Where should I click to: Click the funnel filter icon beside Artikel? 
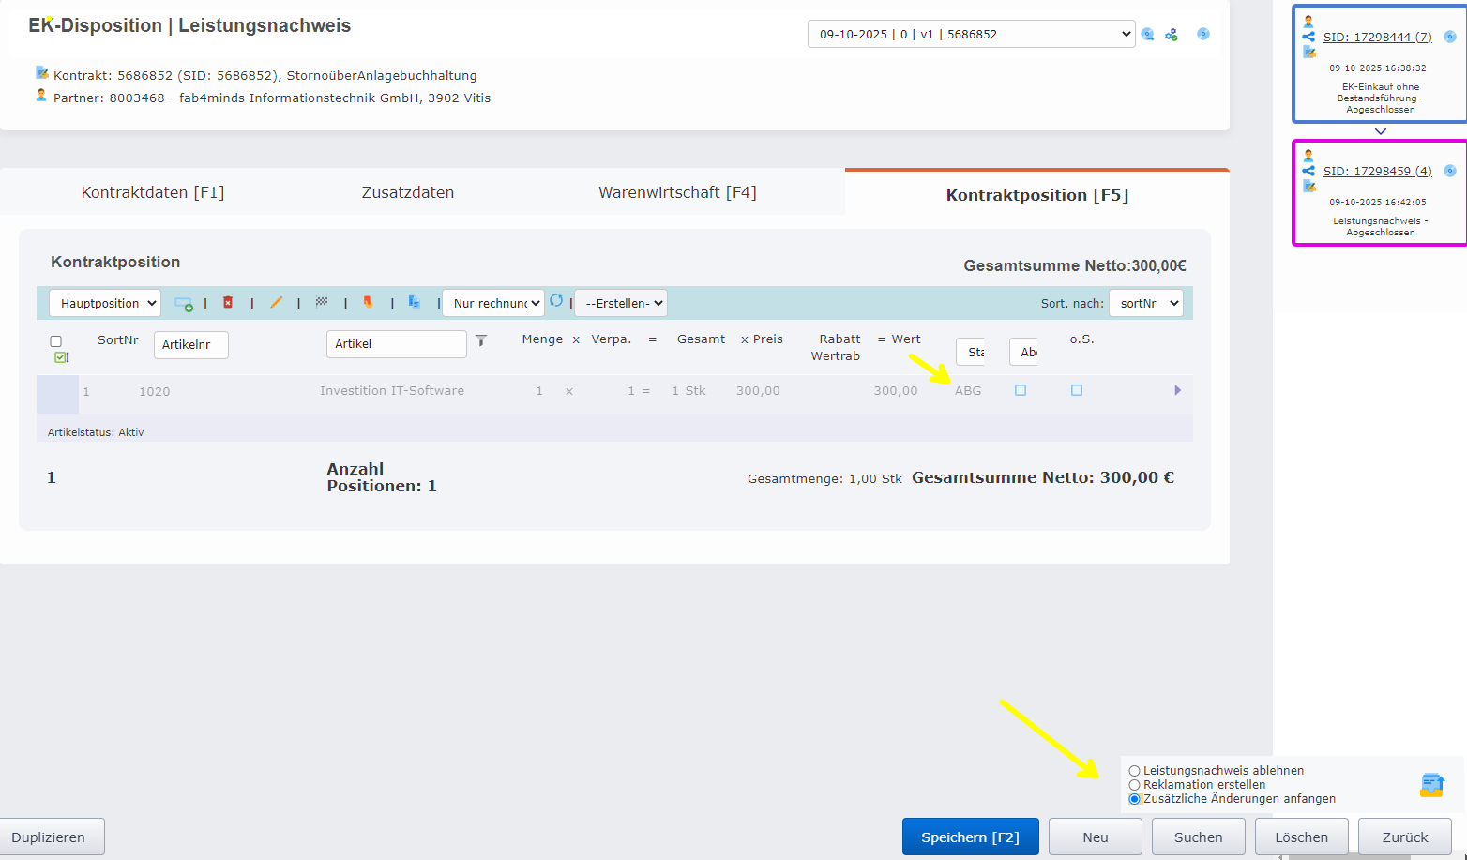click(481, 341)
